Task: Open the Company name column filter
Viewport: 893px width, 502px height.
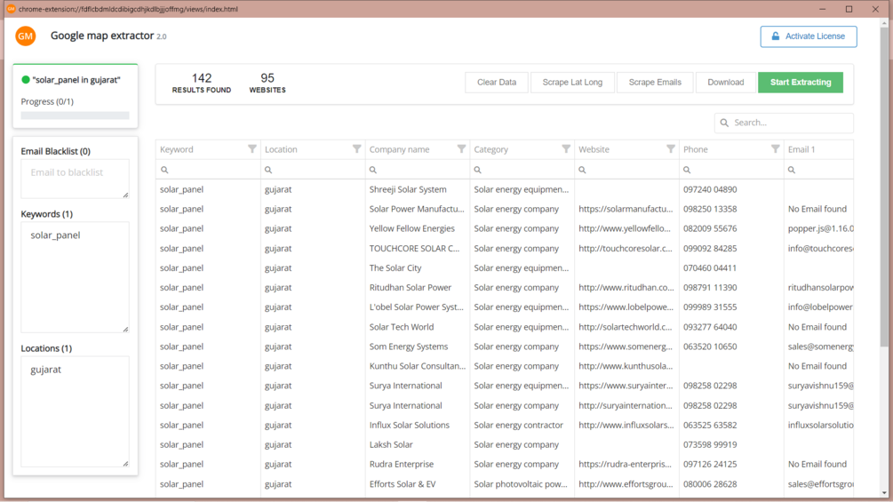Action: (x=461, y=149)
